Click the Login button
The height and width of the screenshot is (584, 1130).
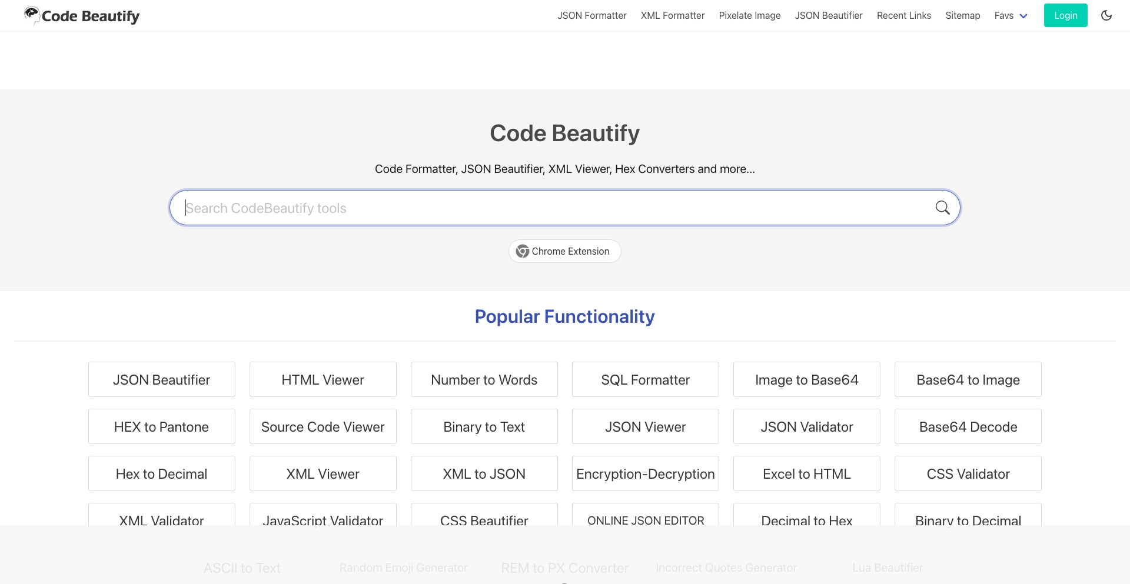[1065, 15]
